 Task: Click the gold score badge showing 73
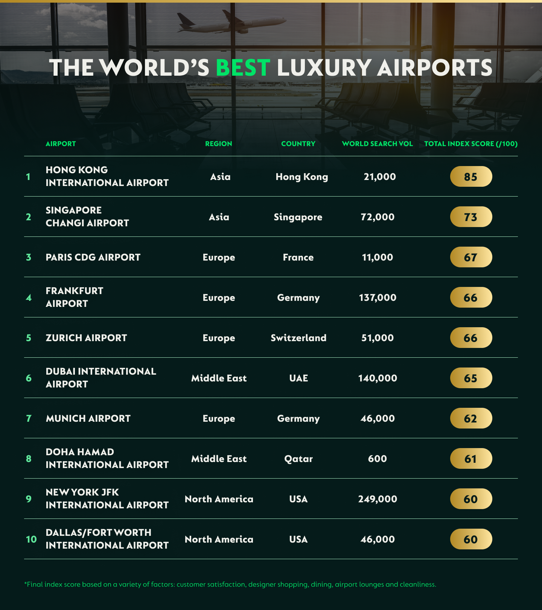(471, 217)
